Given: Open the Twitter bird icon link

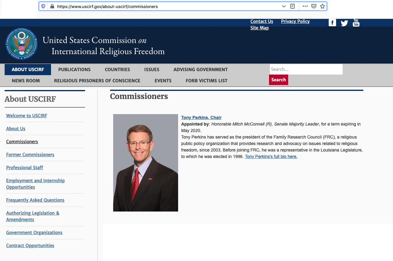Looking at the screenshot, I should point(344,23).
